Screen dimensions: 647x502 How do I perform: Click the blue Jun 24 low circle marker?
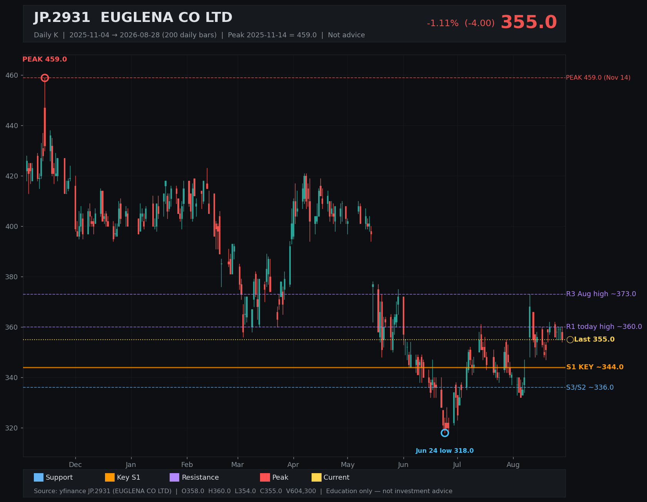[445, 433]
